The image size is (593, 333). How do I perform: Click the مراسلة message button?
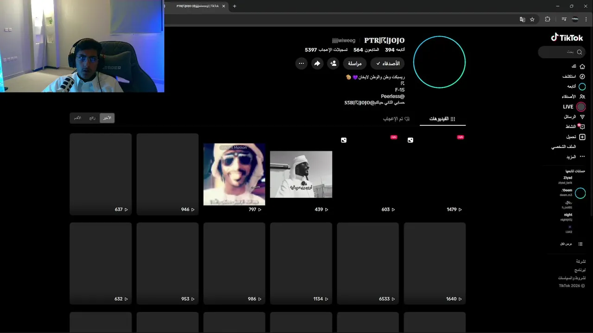pos(355,63)
